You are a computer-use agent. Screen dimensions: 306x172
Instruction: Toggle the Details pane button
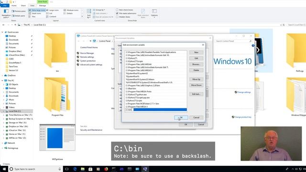[x=18, y=16]
